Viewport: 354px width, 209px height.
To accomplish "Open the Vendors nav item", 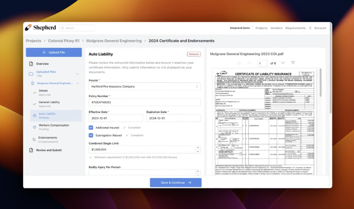I will (276, 28).
